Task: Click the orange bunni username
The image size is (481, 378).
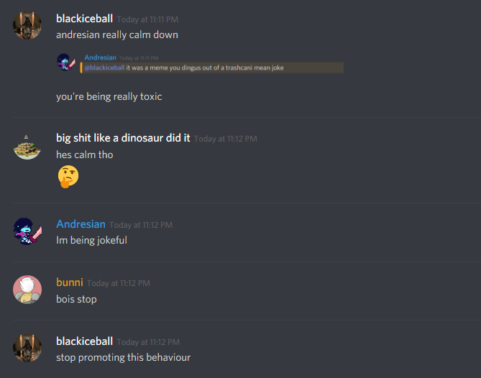Action: coord(70,282)
